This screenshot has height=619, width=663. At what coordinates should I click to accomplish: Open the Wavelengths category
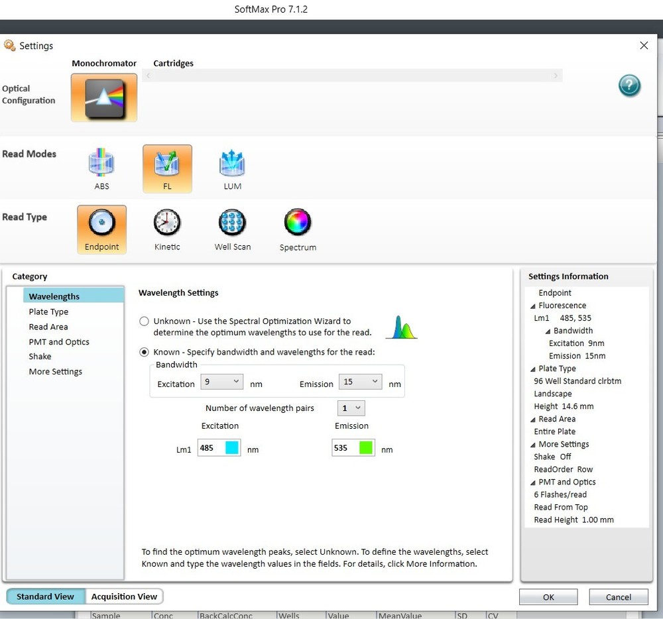[74, 296]
